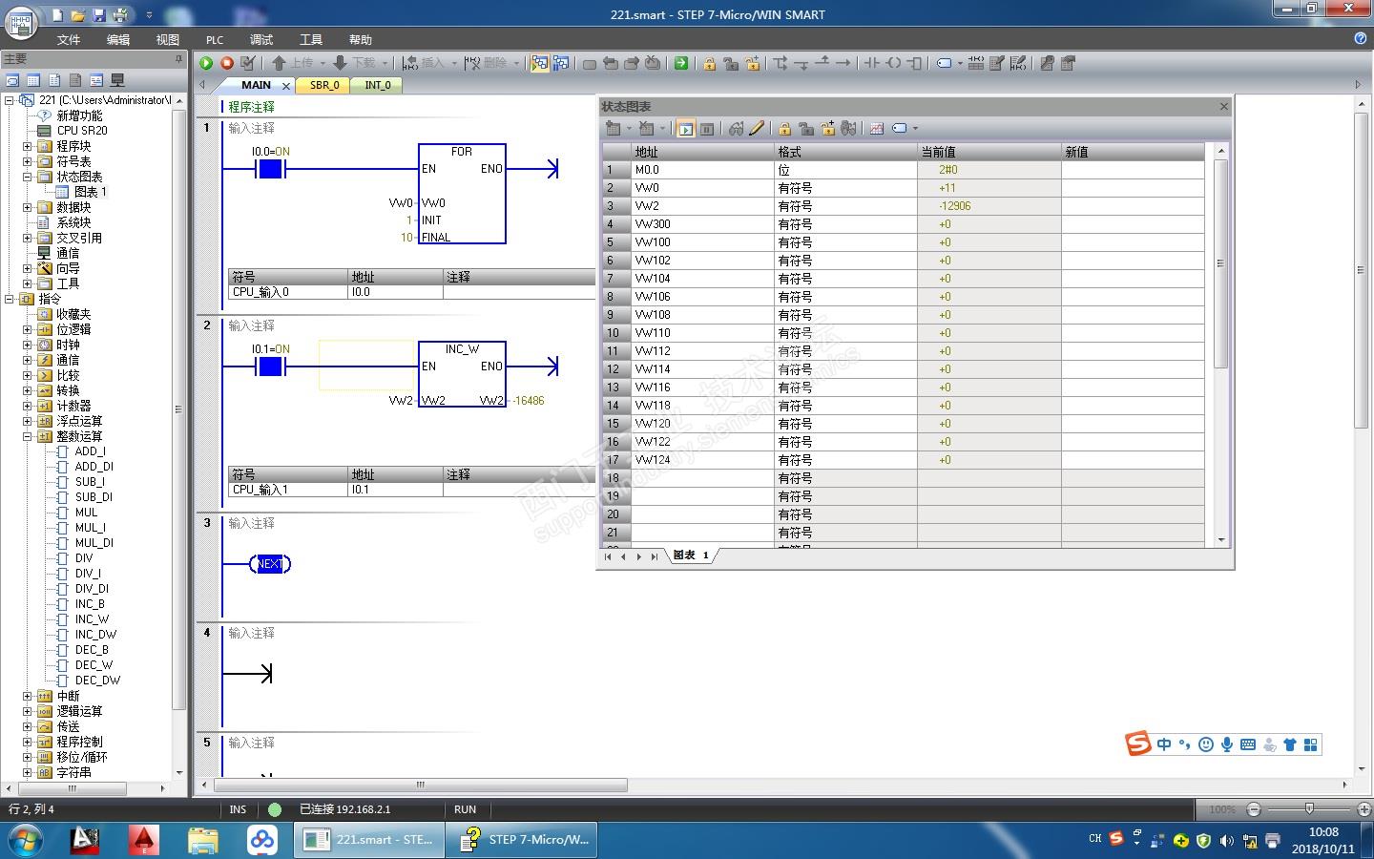This screenshot has width=1374, height=859.
Task: Click the communications icon in navigation bar
Action: (x=117, y=80)
